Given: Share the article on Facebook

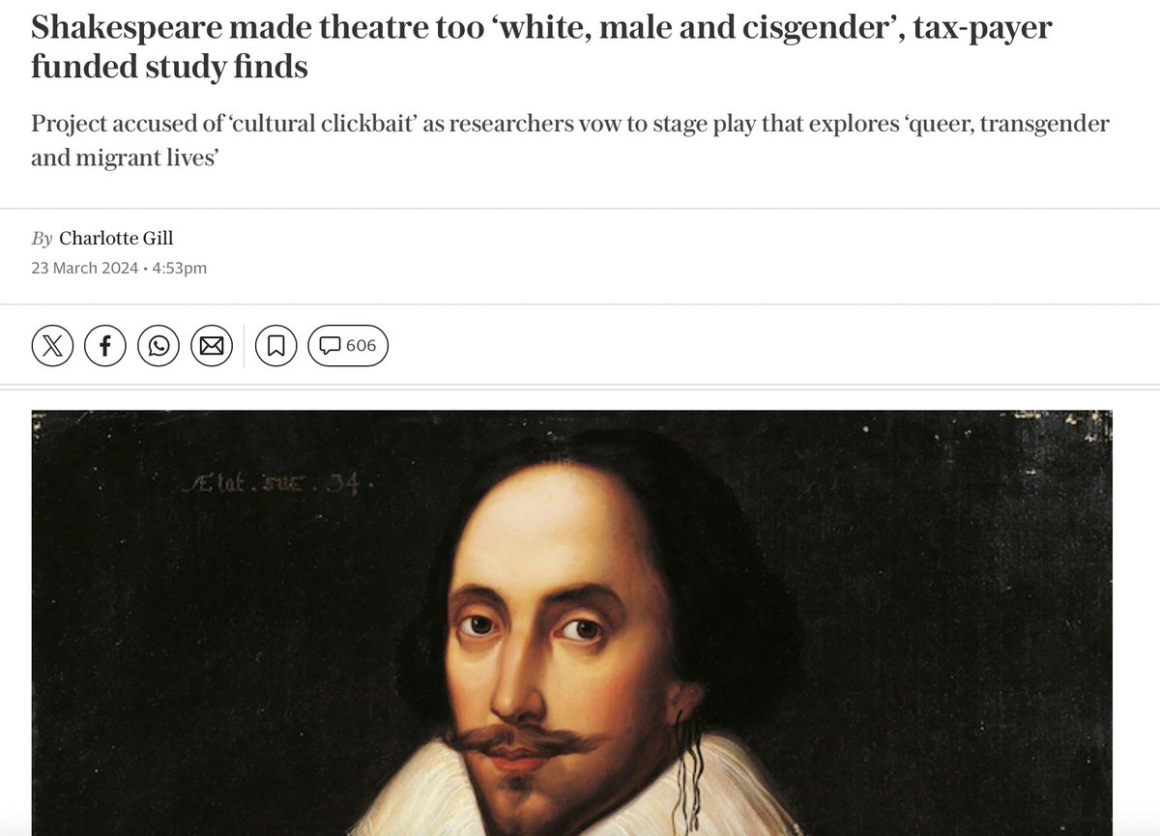Looking at the screenshot, I should [105, 345].
